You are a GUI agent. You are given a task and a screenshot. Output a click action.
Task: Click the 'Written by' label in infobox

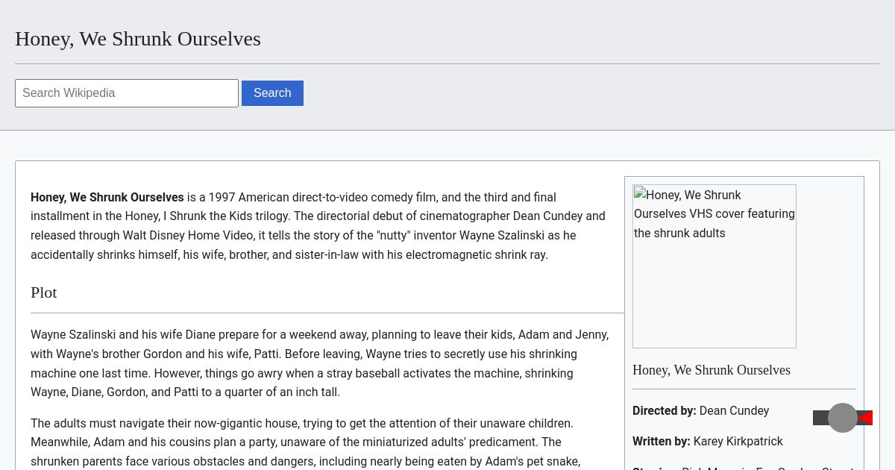tap(661, 442)
